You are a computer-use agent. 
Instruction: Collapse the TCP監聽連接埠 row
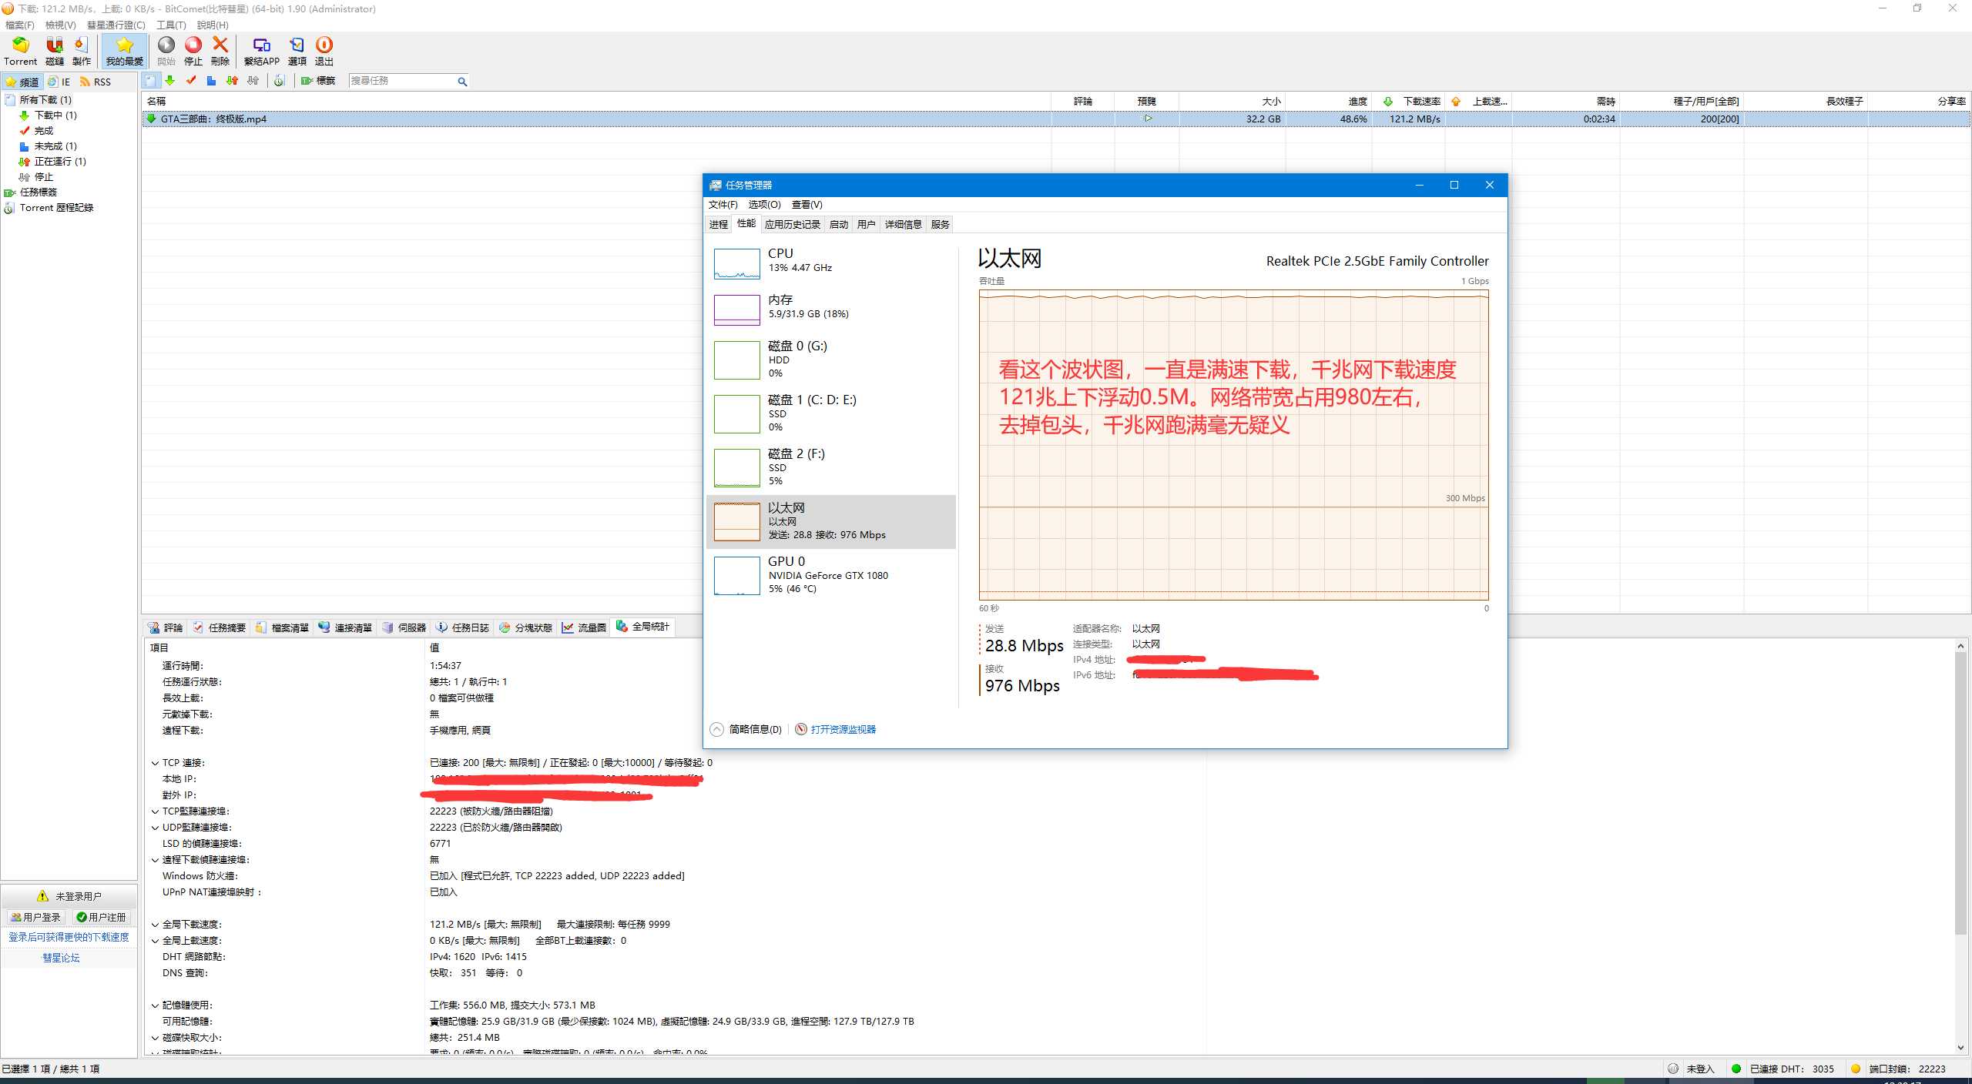(x=155, y=811)
